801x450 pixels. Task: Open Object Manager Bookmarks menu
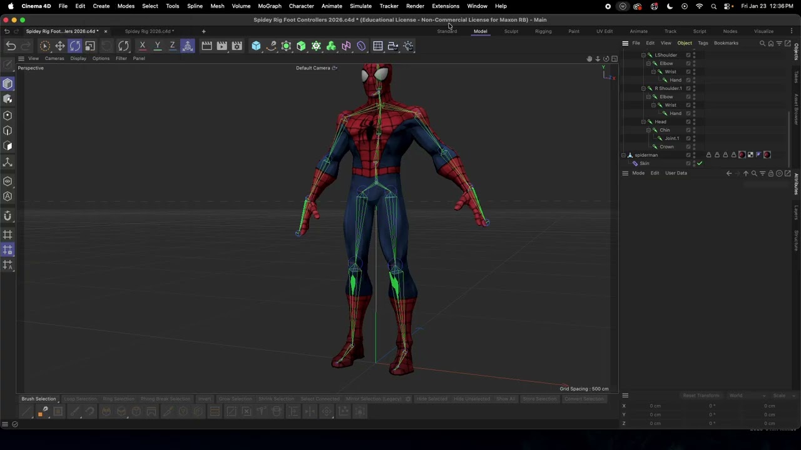[727, 43]
